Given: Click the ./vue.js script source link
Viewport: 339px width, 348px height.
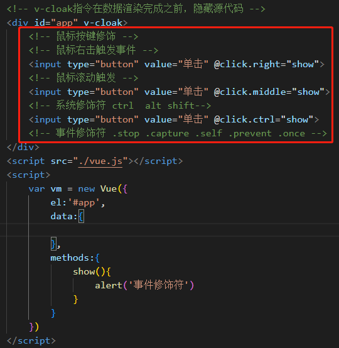Looking at the screenshot, I should [100, 161].
